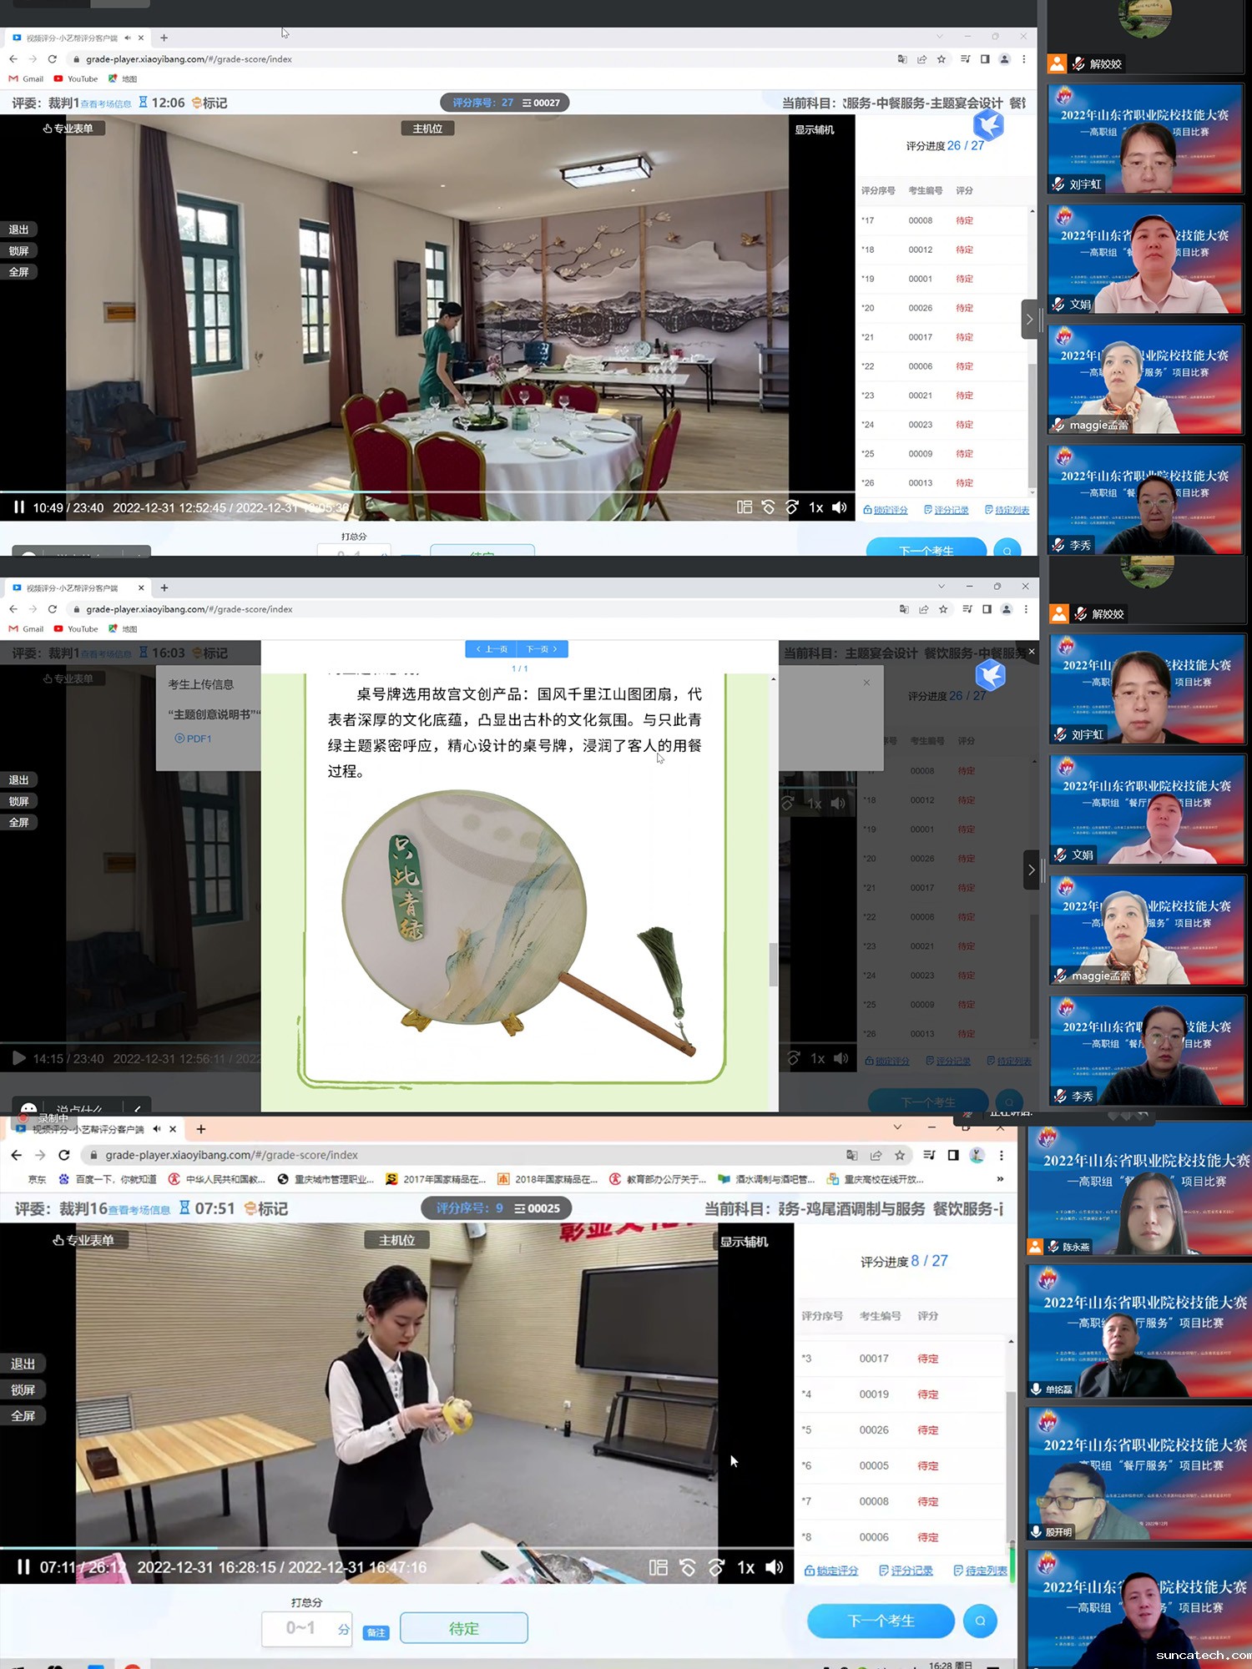The width and height of the screenshot is (1252, 1669).
Task: Bookmark the page with the star in 12:06 window
Action: pyautogui.click(x=942, y=59)
